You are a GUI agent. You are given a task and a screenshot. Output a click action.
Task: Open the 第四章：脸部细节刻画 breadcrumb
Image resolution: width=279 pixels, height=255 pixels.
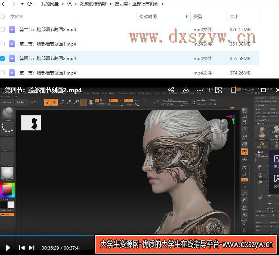[x=137, y=4]
